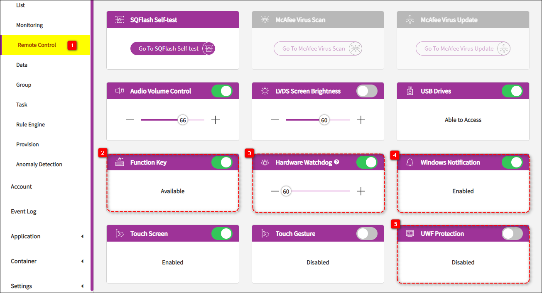Enable the UWF Protection toggle
Image resolution: width=542 pixels, height=293 pixels.
point(512,234)
